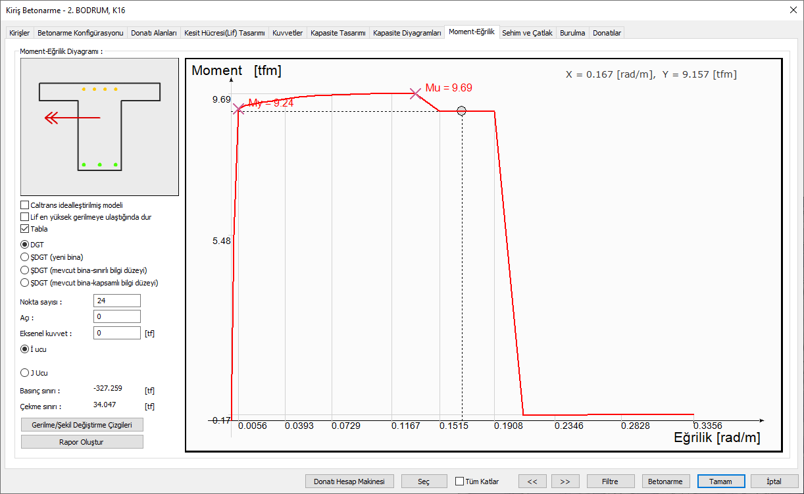This screenshot has width=804, height=494.
Task: Close the Kiriş Betonarme dialog
Action: [x=792, y=9]
